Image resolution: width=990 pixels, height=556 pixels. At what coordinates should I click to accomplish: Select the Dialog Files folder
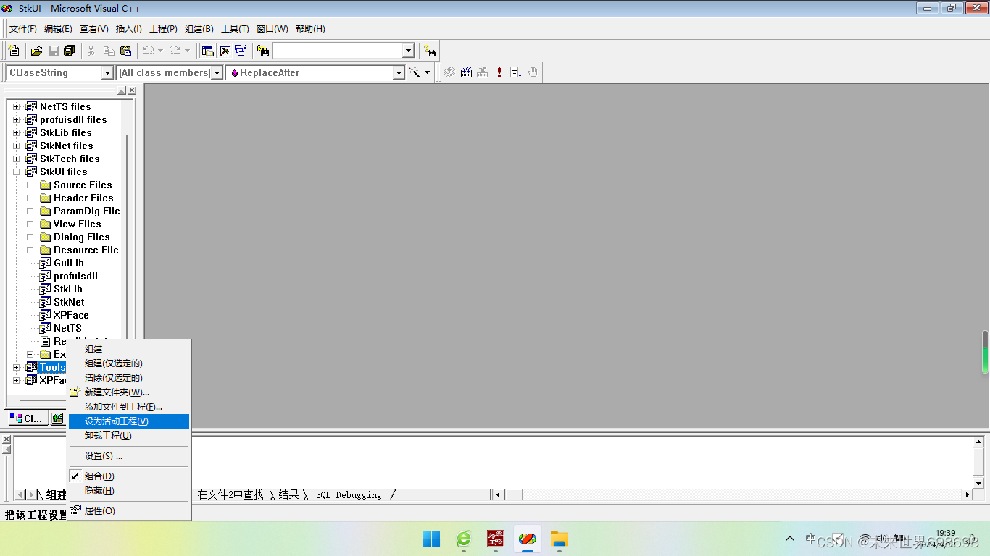click(x=81, y=237)
